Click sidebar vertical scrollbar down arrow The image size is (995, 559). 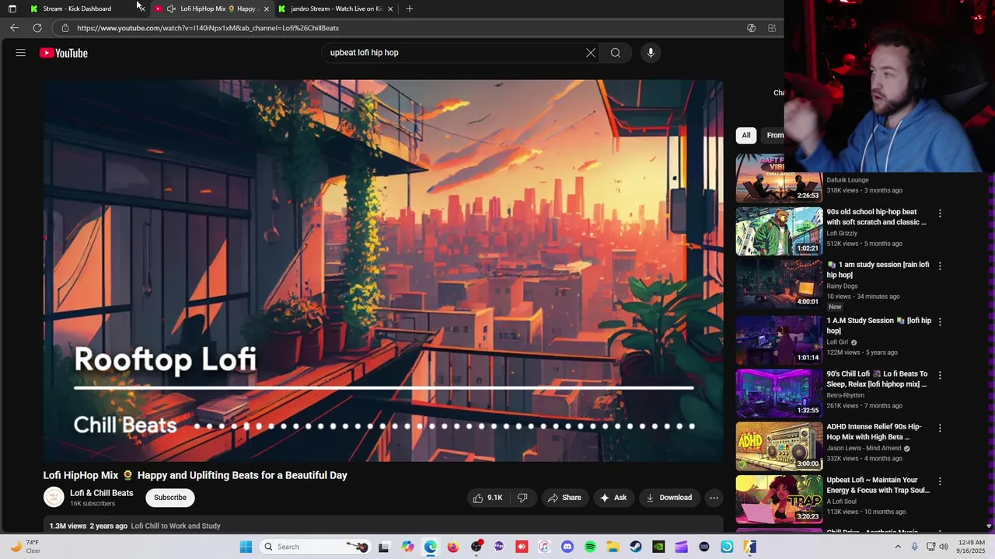pyautogui.click(x=989, y=526)
